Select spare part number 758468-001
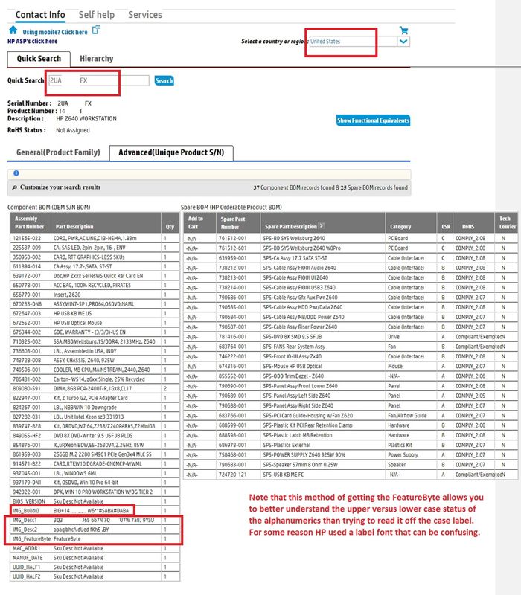The image size is (521, 595). point(233,455)
